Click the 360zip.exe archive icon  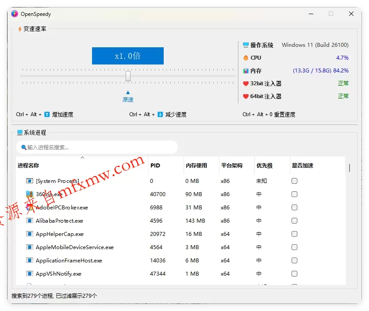29,194
